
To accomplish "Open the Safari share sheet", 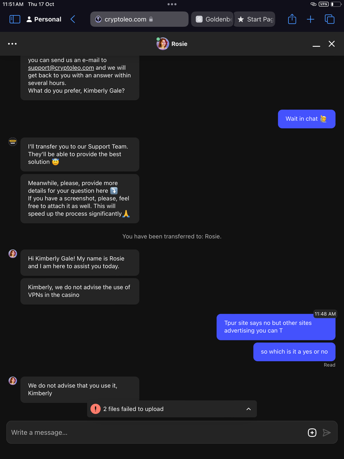I will (x=292, y=19).
